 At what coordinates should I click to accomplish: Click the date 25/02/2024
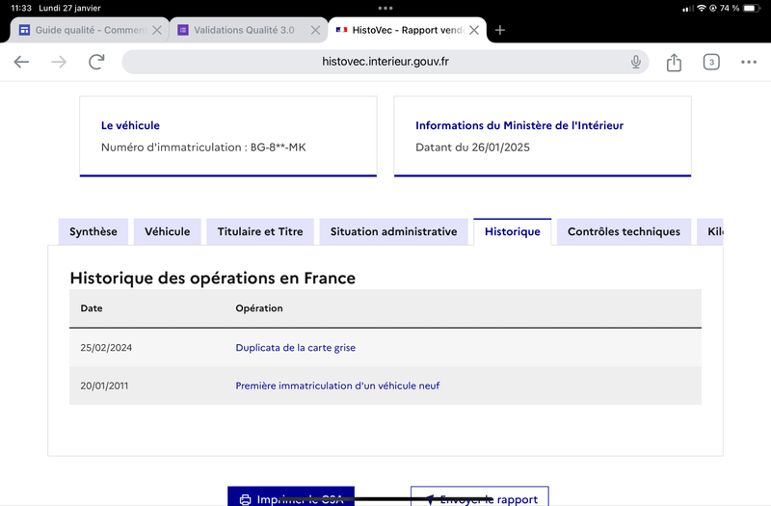point(106,348)
